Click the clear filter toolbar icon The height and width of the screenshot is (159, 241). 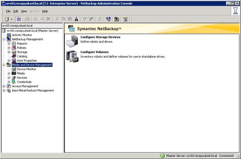point(91,19)
